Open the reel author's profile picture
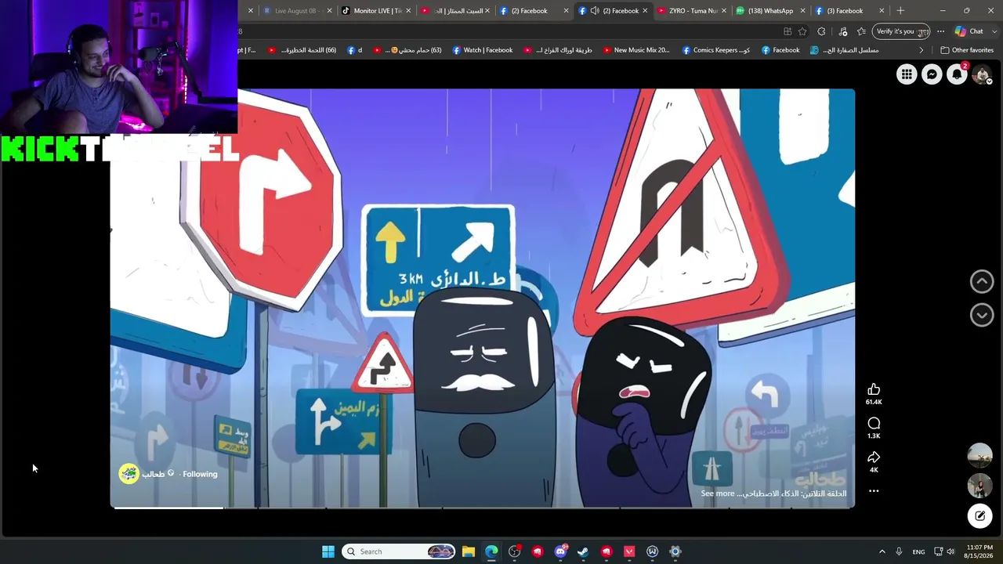Image resolution: width=1003 pixels, height=564 pixels. tap(129, 473)
